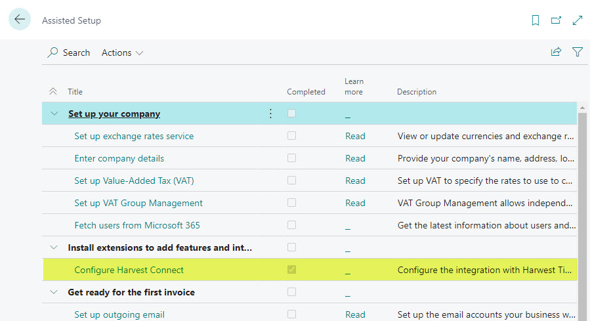
Task: Collapse the Set up your company group
Action: tap(54, 114)
